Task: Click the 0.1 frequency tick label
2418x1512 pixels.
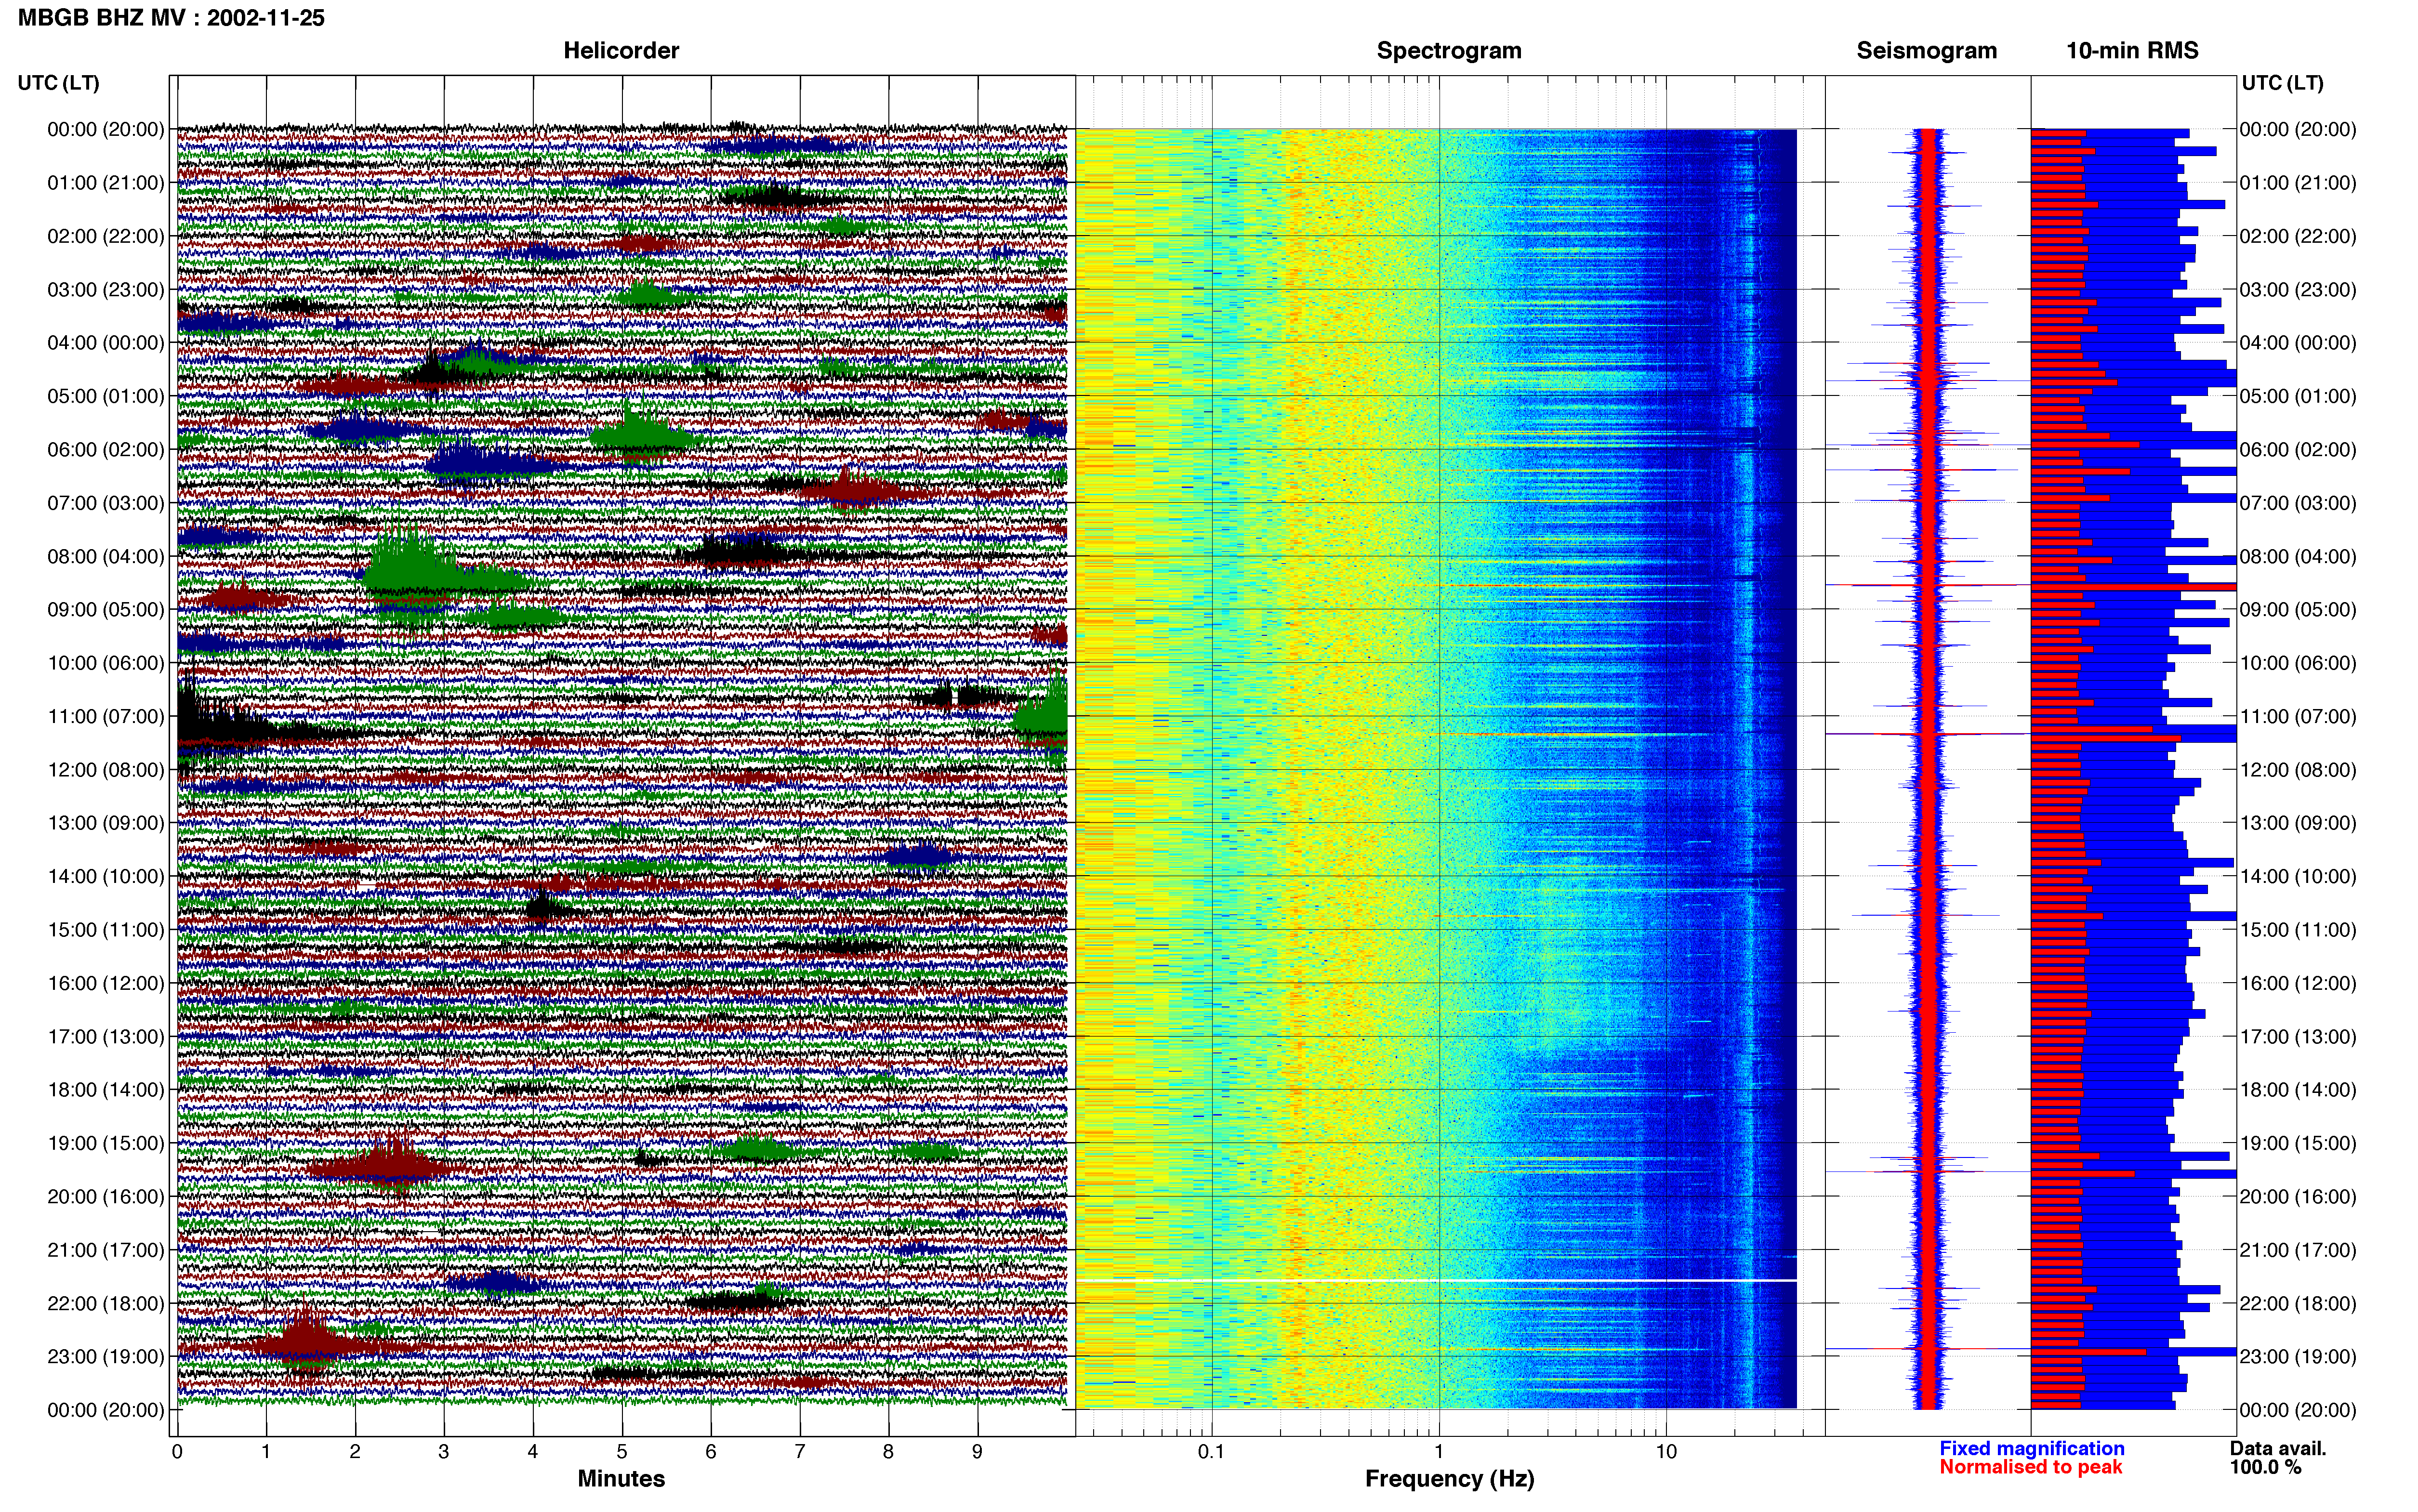Action: [1211, 1451]
